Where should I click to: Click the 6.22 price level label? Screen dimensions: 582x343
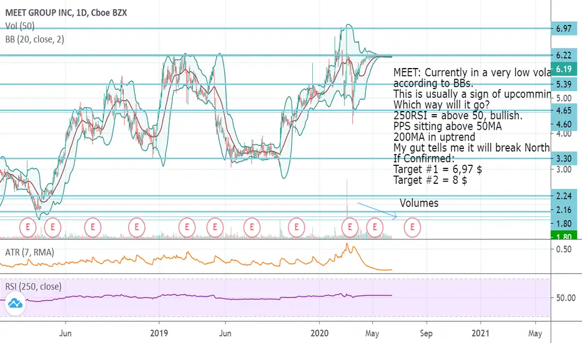(564, 56)
